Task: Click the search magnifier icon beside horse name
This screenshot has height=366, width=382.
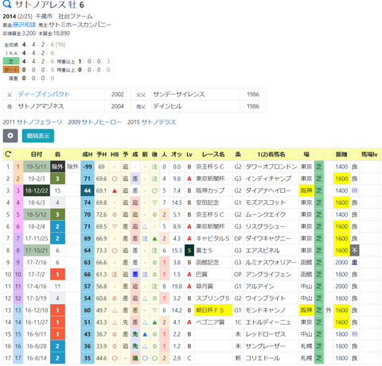Action: 7,4
